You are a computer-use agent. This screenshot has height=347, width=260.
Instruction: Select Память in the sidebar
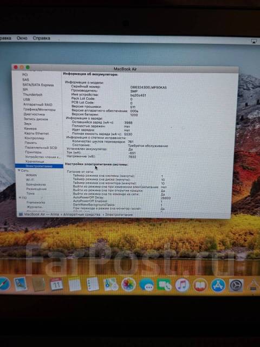31,143
